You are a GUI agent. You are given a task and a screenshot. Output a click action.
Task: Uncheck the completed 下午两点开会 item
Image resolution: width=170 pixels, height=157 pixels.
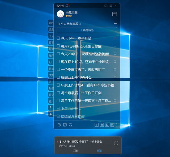[x=58, y=108]
